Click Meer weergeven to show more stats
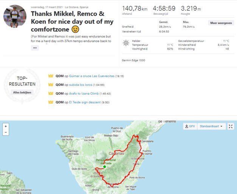The width and height of the screenshot is (237, 194). [x=221, y=23]
